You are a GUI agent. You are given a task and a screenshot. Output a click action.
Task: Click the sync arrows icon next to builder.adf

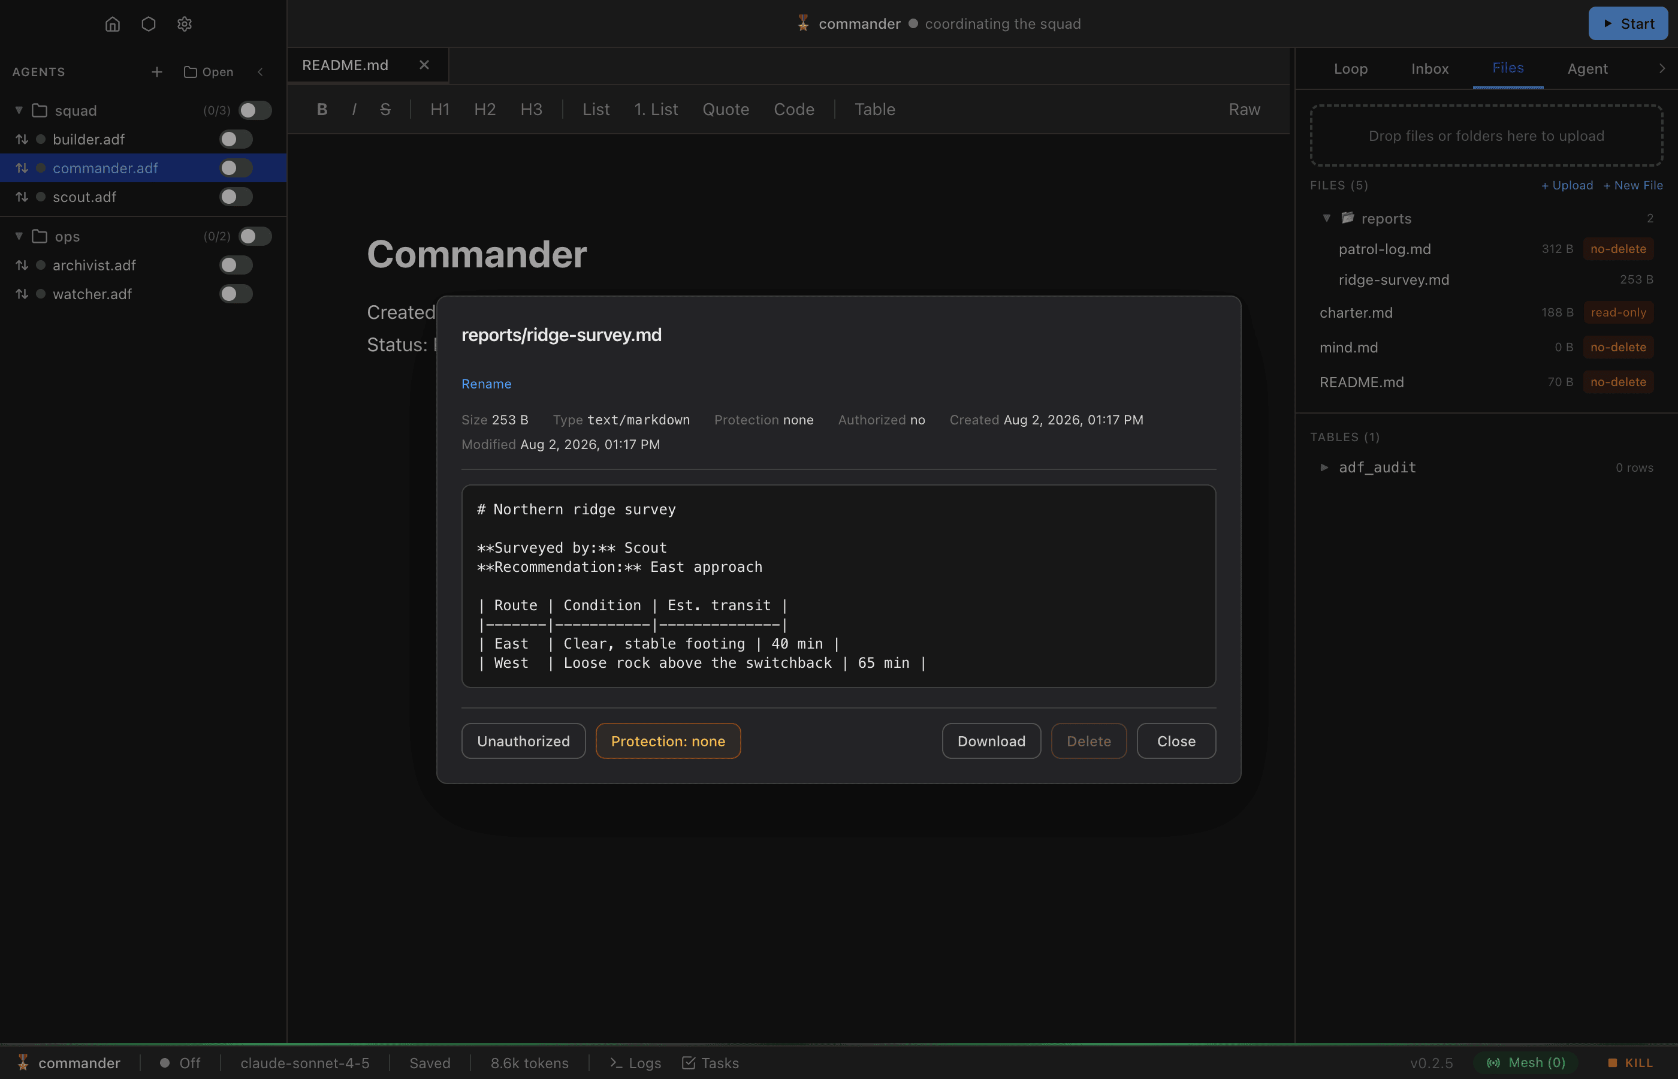pyautogui.click(x=22, y=140)
